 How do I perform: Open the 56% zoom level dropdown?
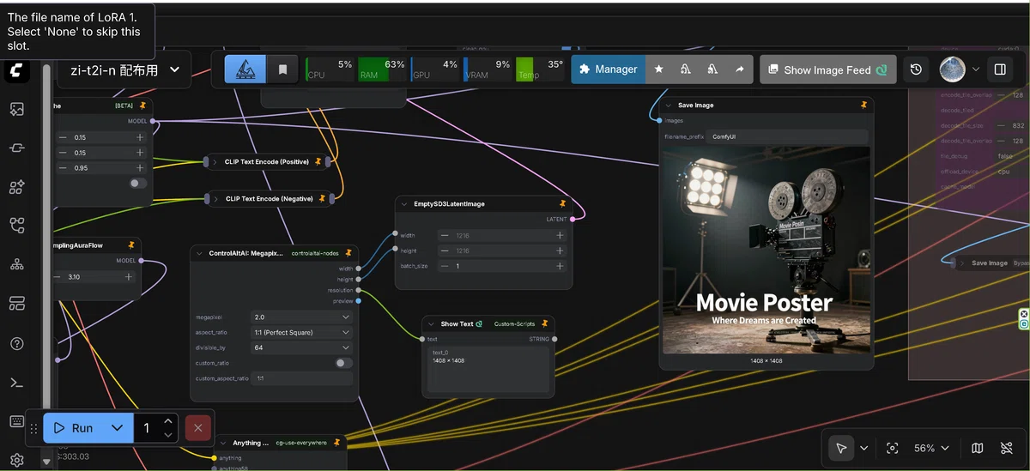(x=932, y=448)
